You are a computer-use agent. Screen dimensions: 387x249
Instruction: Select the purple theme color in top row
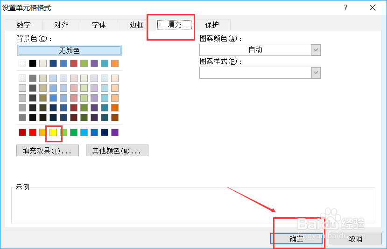click(x=94, y=63)
